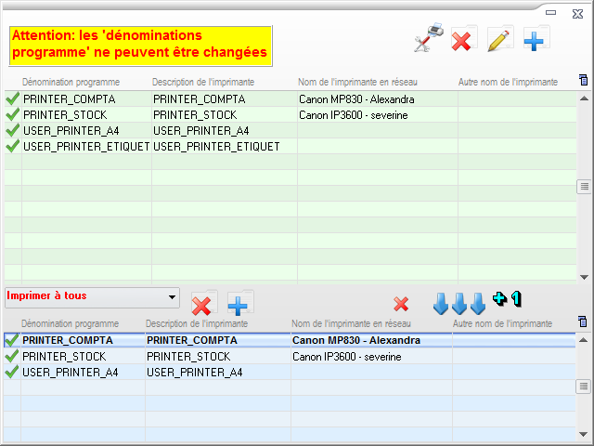The image size is (594, 446).
Task: Click the triple blue down arrows icon
Action: tap(458, 303)
